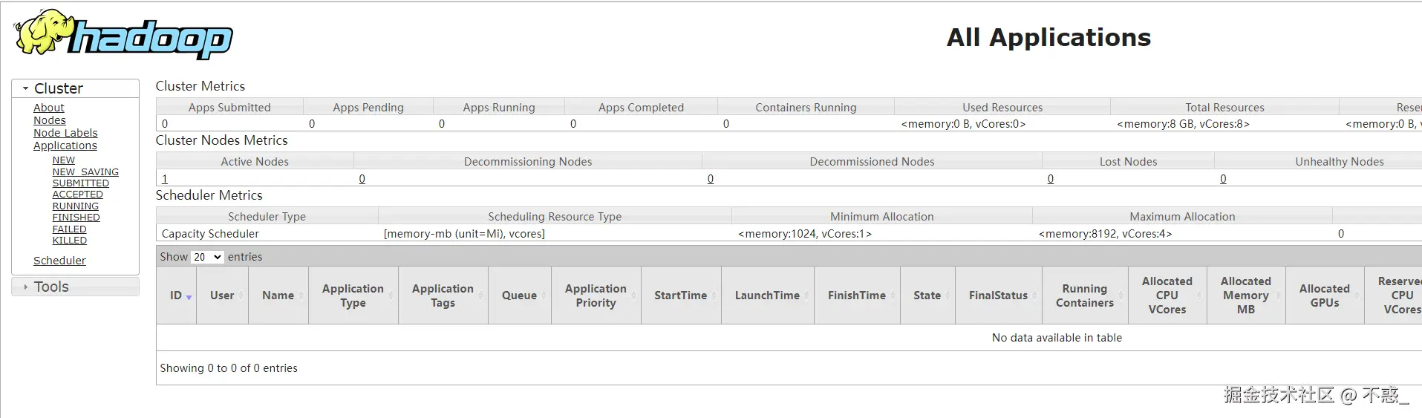Click the Capacity Scheduler value

(210, 234)
